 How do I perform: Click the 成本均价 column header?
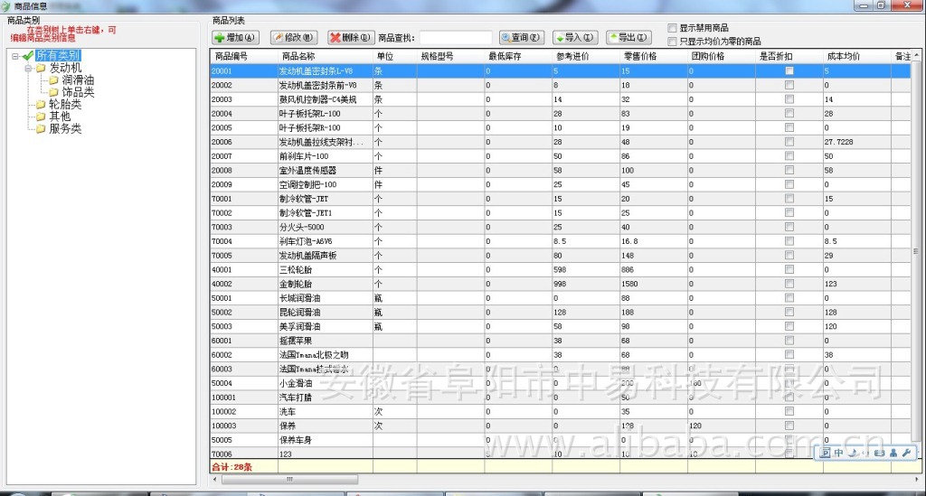pyautogui.click(x=857, y=57)
